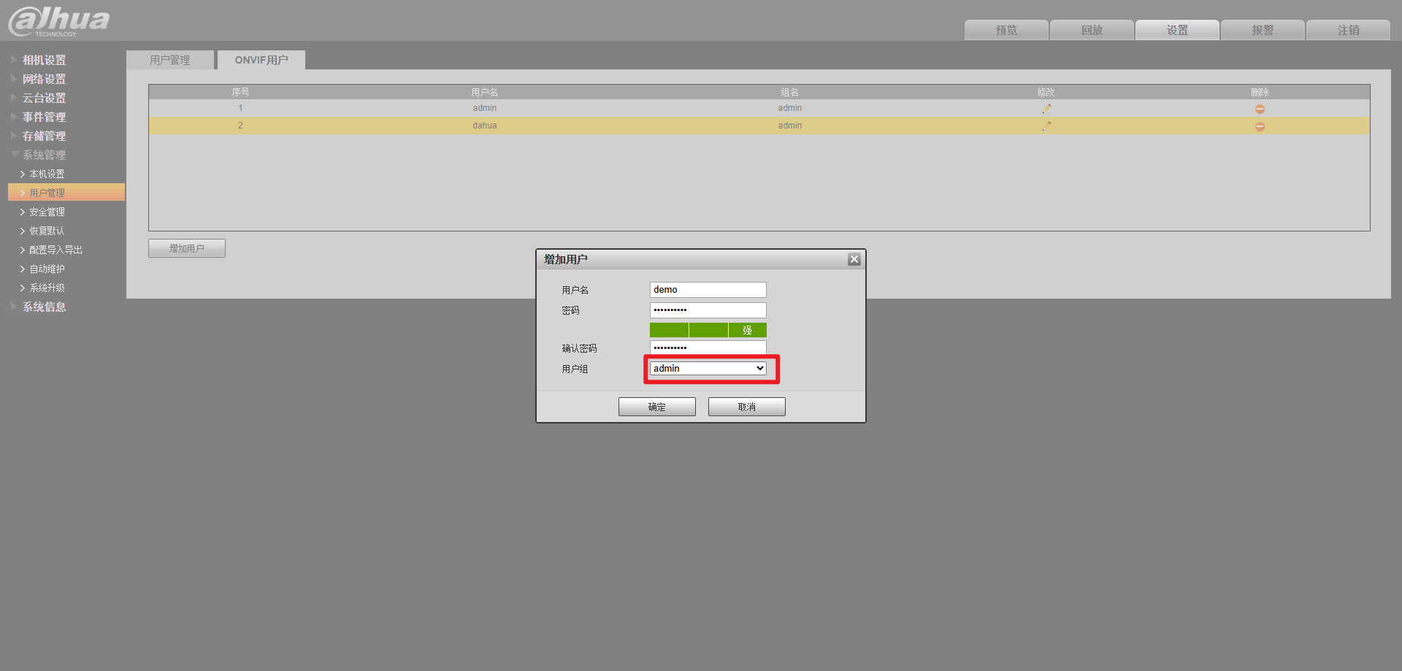Switch to the ONVIF用户 tab
This screenshot has height=671, width=1402.
(x=261, y=60)
